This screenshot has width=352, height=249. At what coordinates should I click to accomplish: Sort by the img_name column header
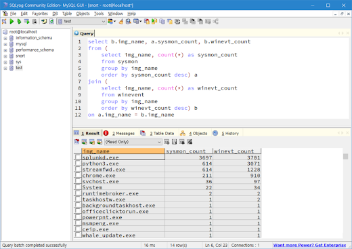(x=123, y=151)
